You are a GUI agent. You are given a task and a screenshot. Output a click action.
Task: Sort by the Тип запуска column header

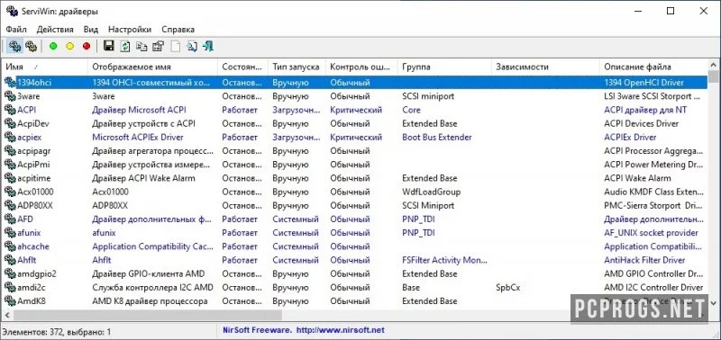[x=297, y=67]
